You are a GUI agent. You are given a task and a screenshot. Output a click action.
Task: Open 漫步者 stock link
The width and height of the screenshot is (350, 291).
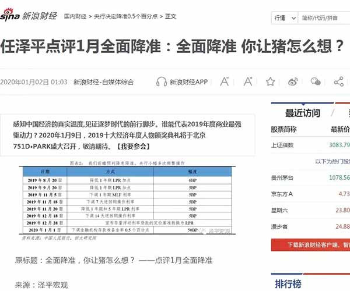coord(279,226)
